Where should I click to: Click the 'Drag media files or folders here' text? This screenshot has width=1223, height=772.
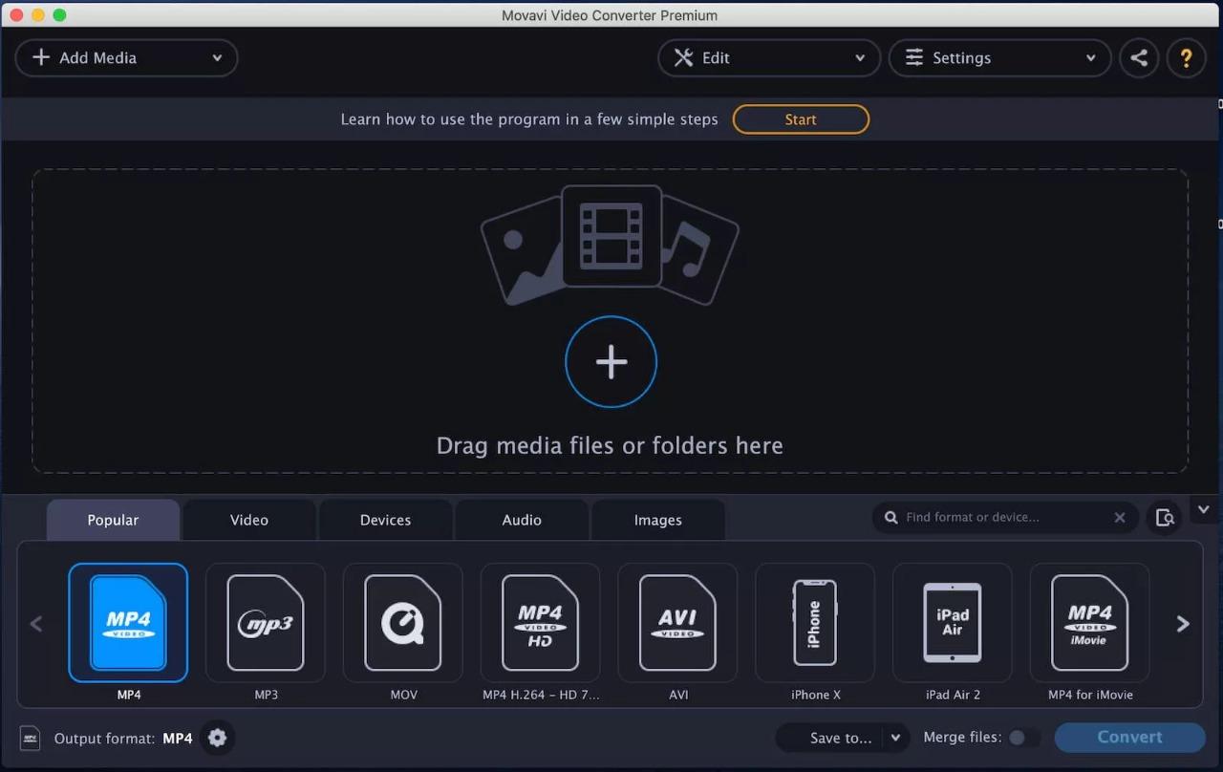pos(610,446)
